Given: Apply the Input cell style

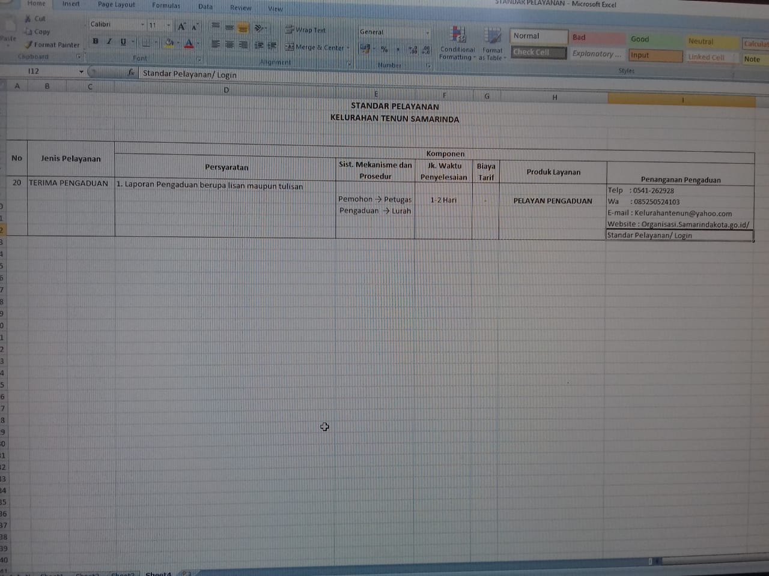Looking at the screenshot, I should (655, 55).
